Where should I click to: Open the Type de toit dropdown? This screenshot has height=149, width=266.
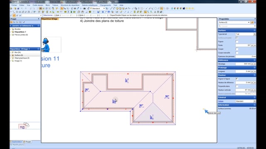tap(255, 34)
